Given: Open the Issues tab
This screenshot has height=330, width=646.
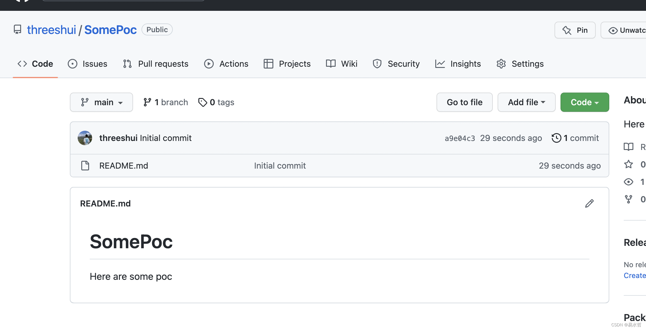Looking at the screenshot, I should pyautogui.click(x=88, y=64).
